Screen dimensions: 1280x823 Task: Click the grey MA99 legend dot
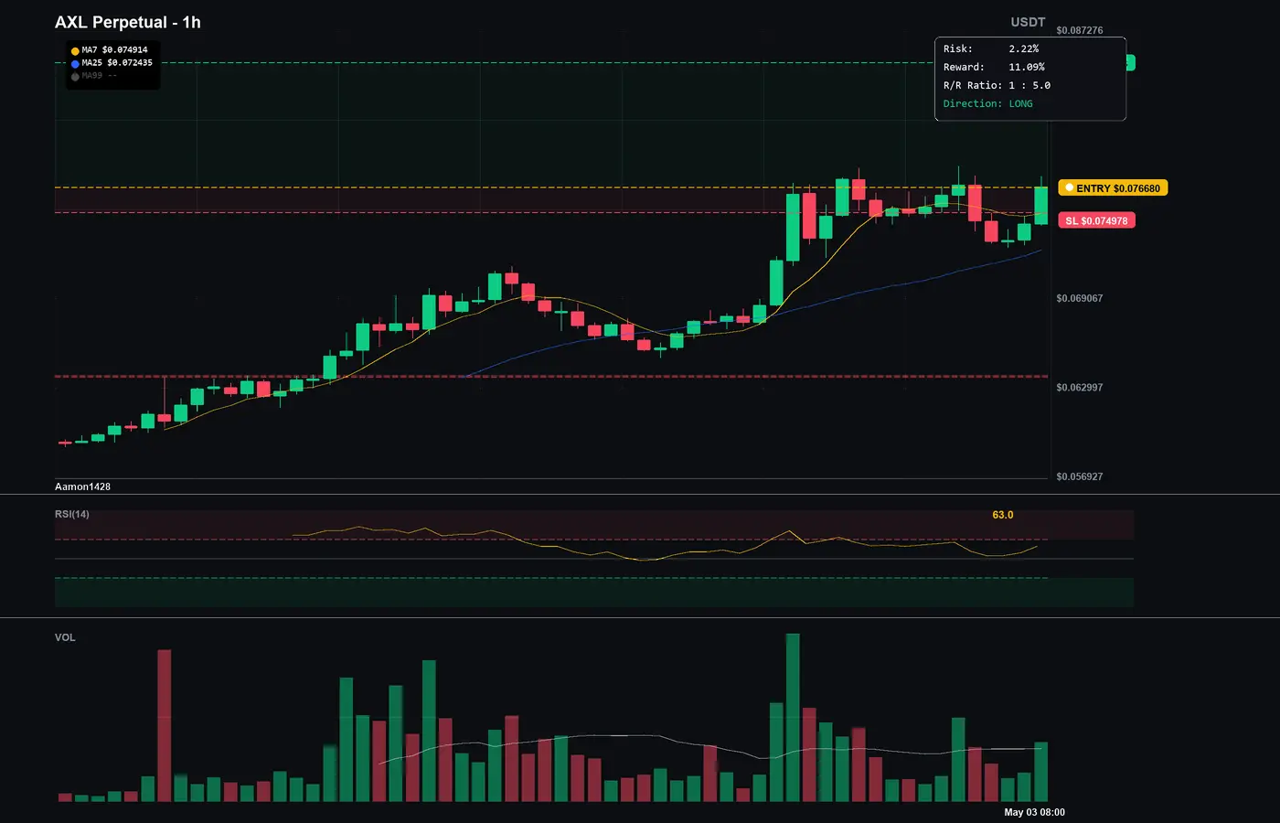tap(75, 77)
